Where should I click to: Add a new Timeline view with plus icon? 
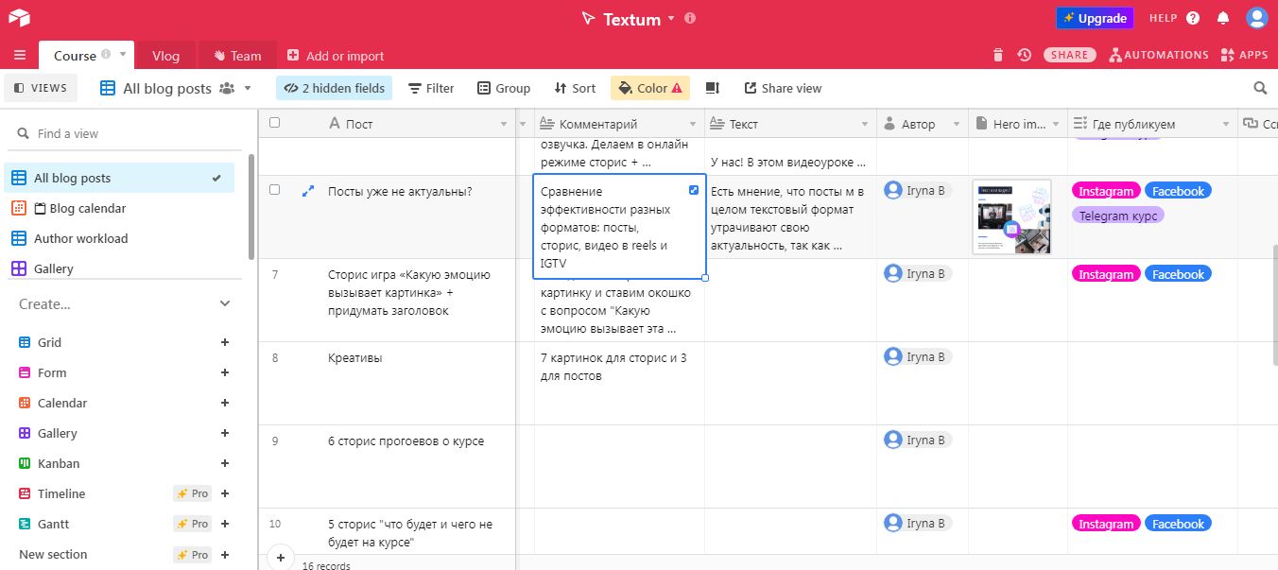(225, 493)
